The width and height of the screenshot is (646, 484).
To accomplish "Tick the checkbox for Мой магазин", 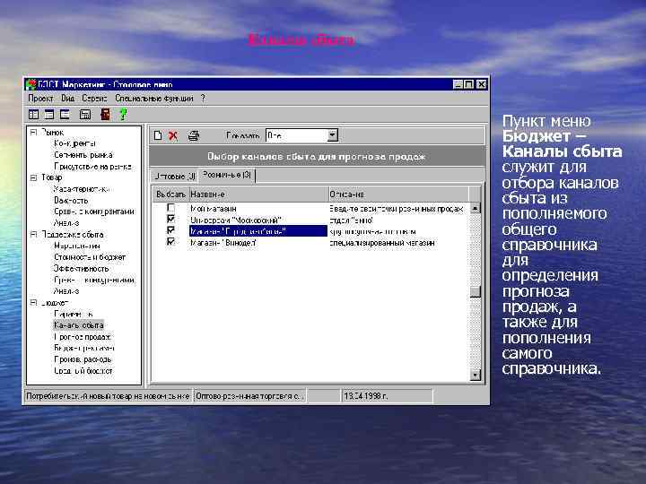I will (170, 207).
